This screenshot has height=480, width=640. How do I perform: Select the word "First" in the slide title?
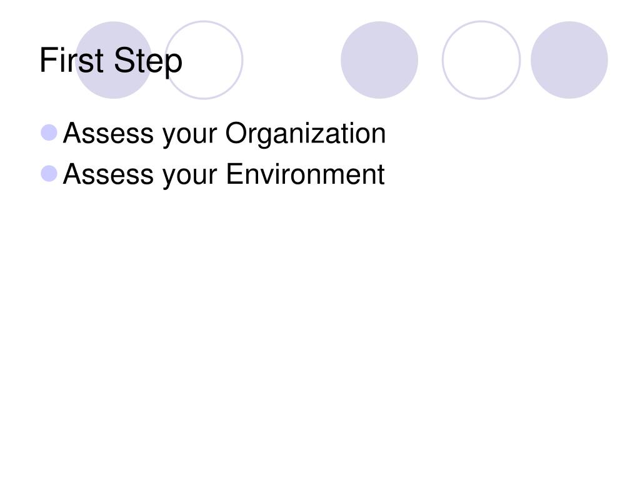click(72, 61)
